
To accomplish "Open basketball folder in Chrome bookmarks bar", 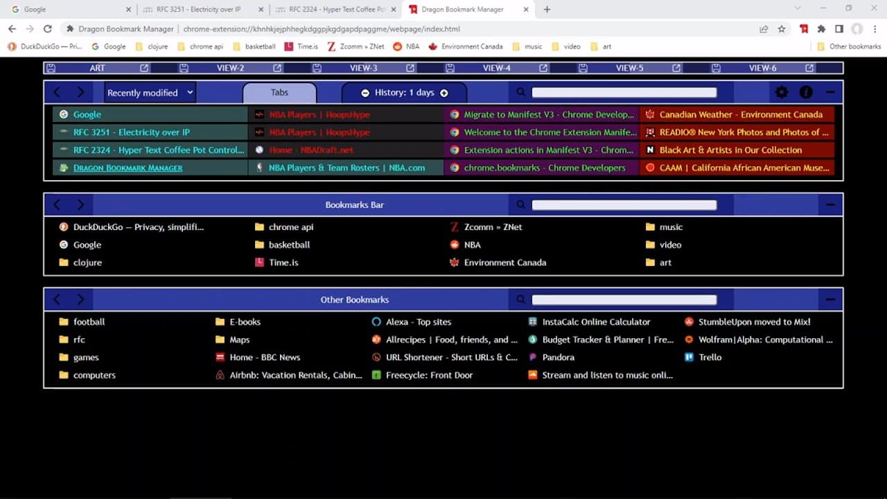I will (x=253, y=46).
